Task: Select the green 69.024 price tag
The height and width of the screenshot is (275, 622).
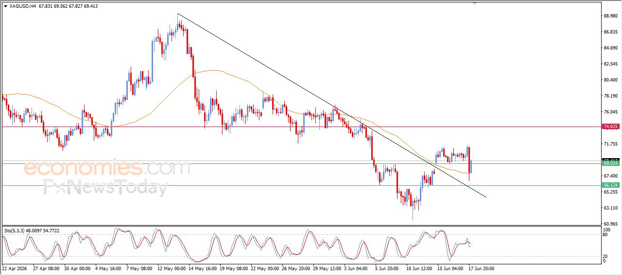Action: coord(610,163)
